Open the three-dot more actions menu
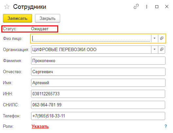 click(x=147, y=7)
